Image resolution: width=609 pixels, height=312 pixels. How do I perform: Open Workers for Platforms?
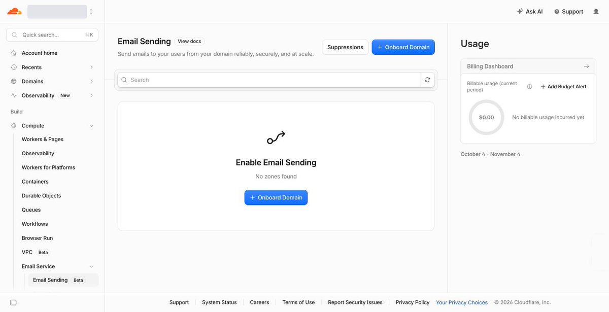[48, 167]
